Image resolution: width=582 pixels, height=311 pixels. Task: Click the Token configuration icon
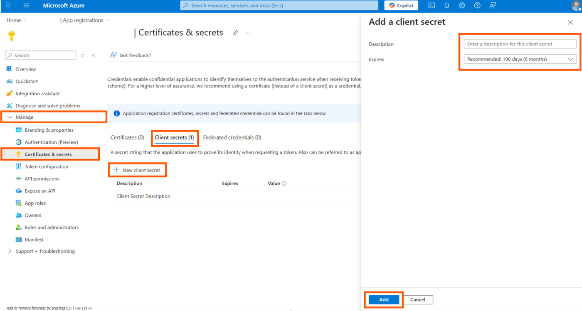(18, 167)
